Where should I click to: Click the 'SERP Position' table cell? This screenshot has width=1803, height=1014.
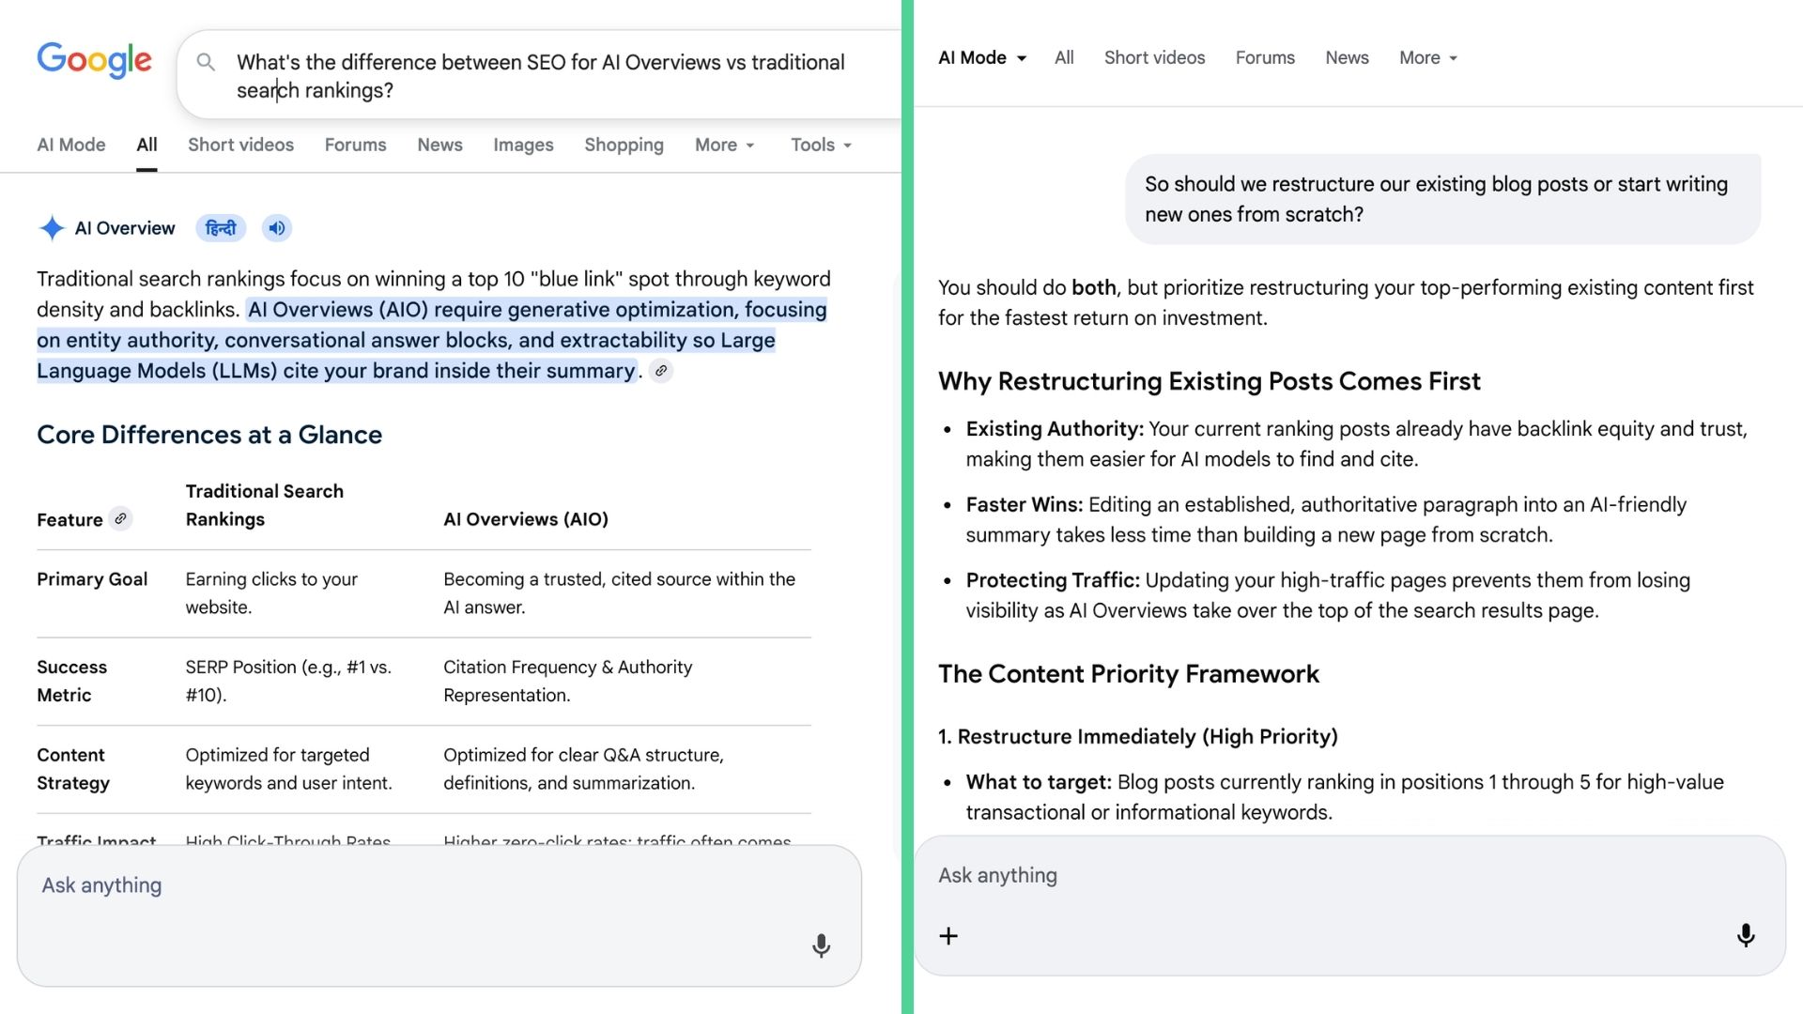288,681
